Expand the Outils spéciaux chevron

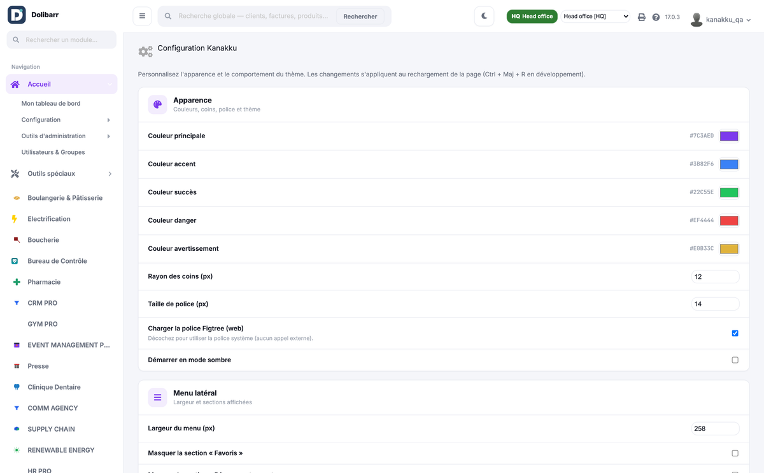(x=110, y=174)
